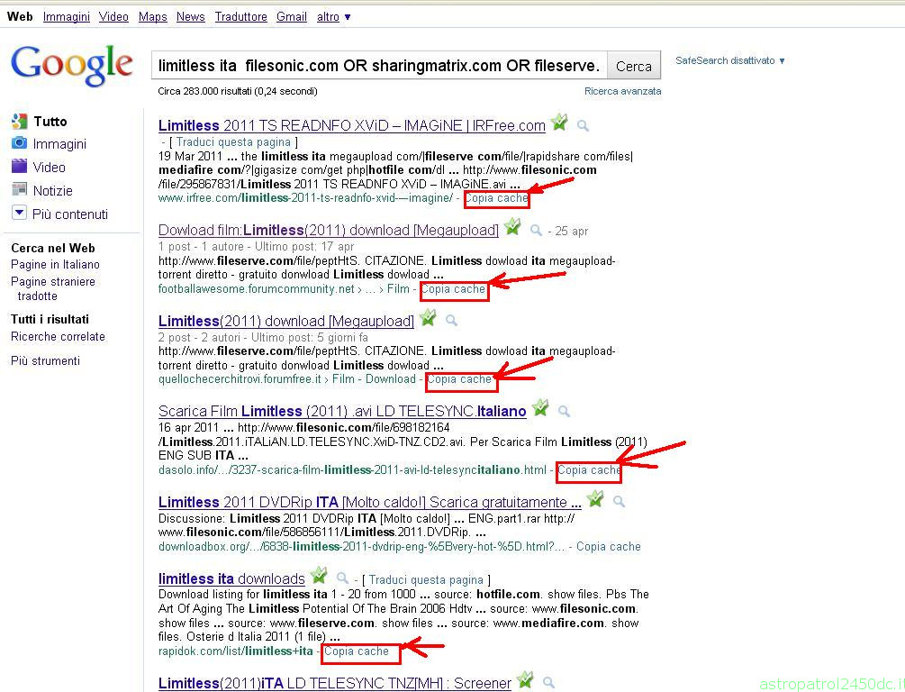Open Più strumenti in sidebar
The height and width of the screenshot is (692, 905).
[46, 361]
